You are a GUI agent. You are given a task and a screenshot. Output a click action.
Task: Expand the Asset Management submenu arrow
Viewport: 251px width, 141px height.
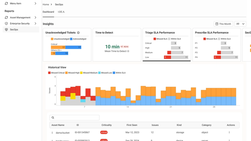pyautogui.click(x=35, y=17)
